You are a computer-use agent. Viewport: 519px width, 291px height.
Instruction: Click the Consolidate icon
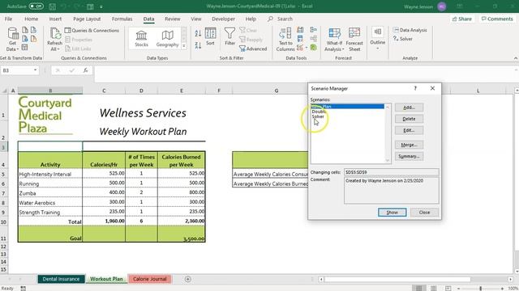(314, 30)
